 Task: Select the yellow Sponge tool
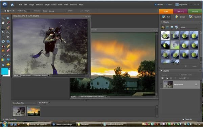tap(8, 65)
